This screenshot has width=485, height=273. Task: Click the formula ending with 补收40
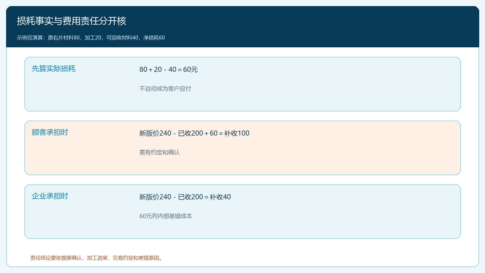[x=185, y=197]
